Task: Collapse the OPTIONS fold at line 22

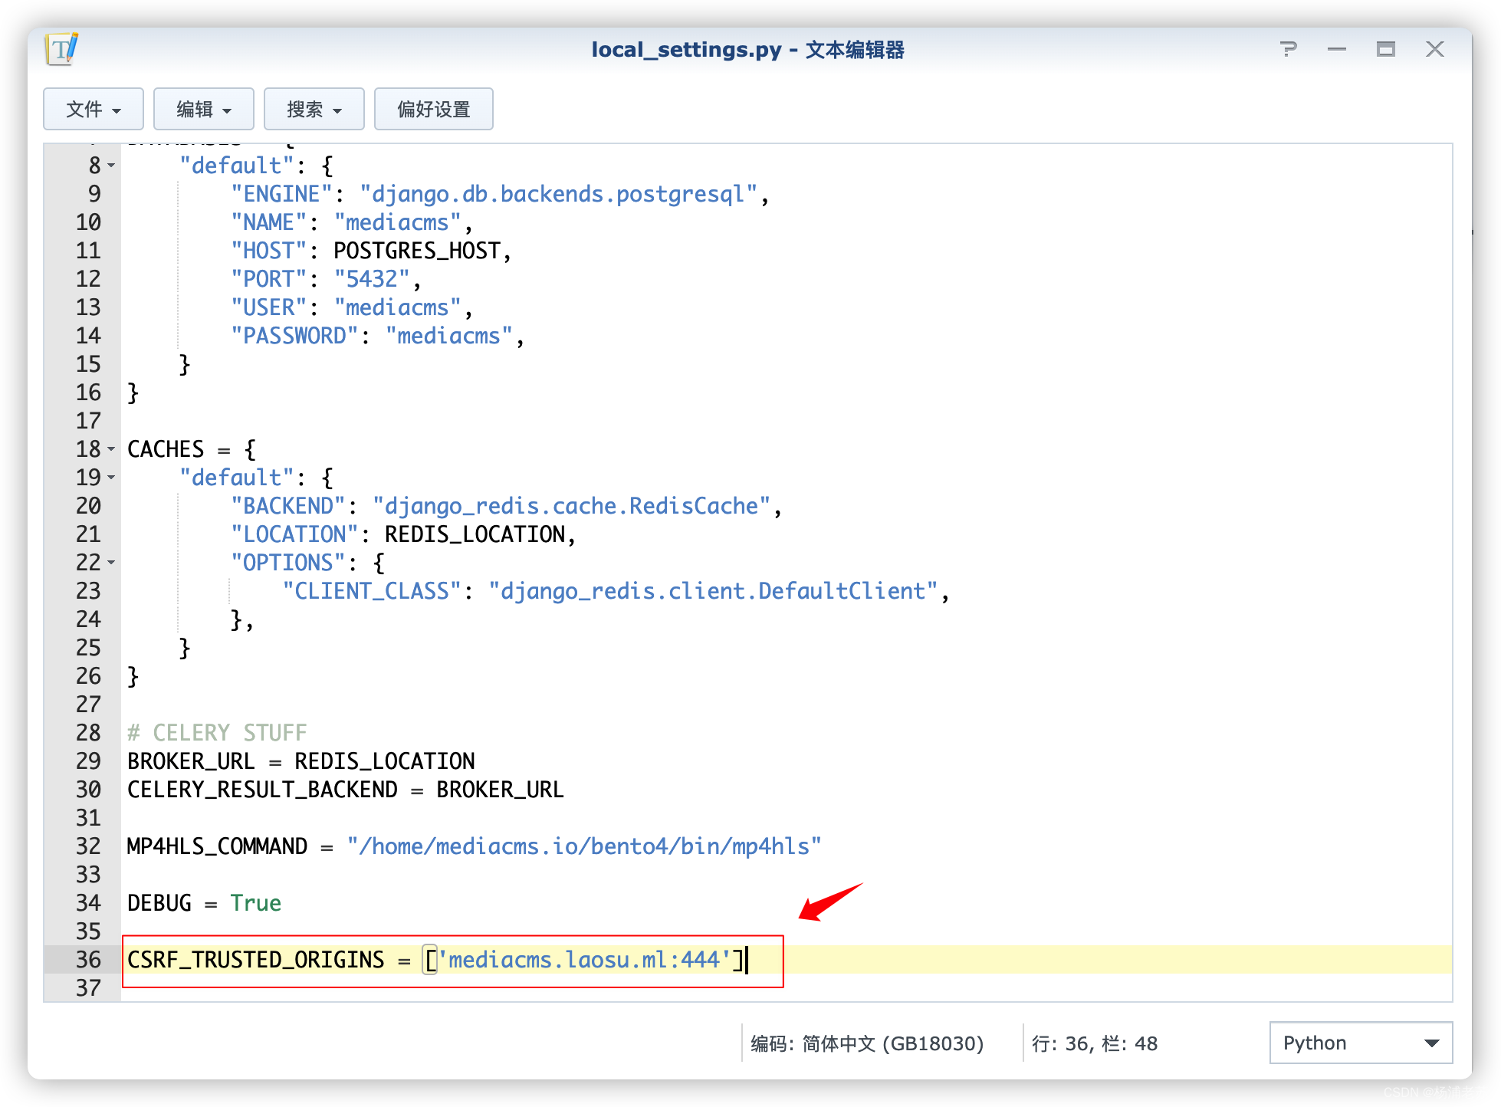Action: click(x=112, y=563)
